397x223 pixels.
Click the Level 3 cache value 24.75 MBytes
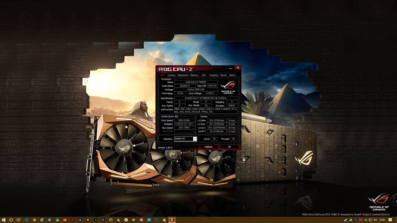(217, 131)
